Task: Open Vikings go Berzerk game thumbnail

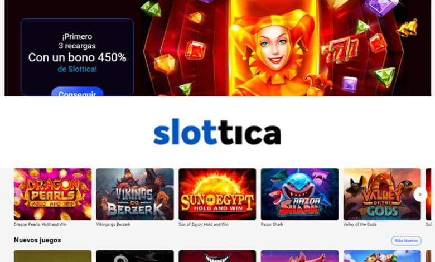Action: pos(135,194)
